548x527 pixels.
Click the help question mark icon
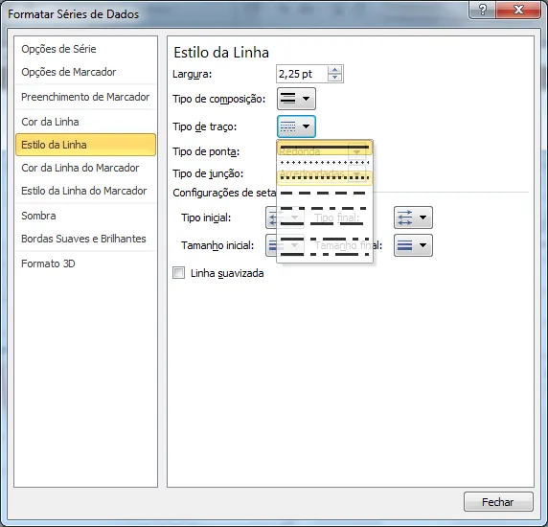(x=483, y=10)
